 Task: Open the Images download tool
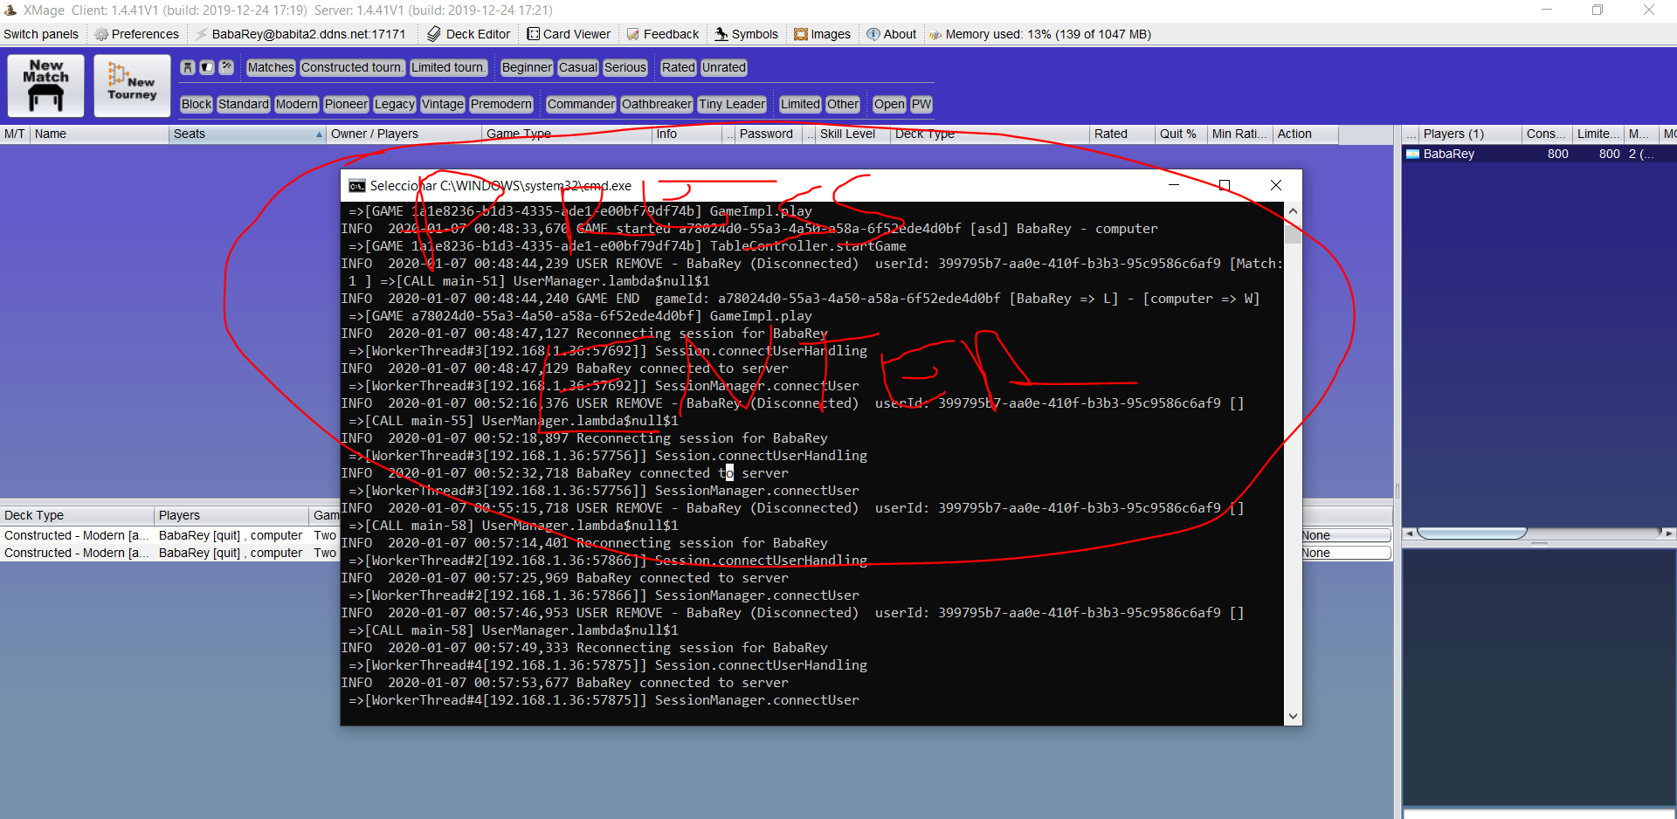[x=822, y=34]
